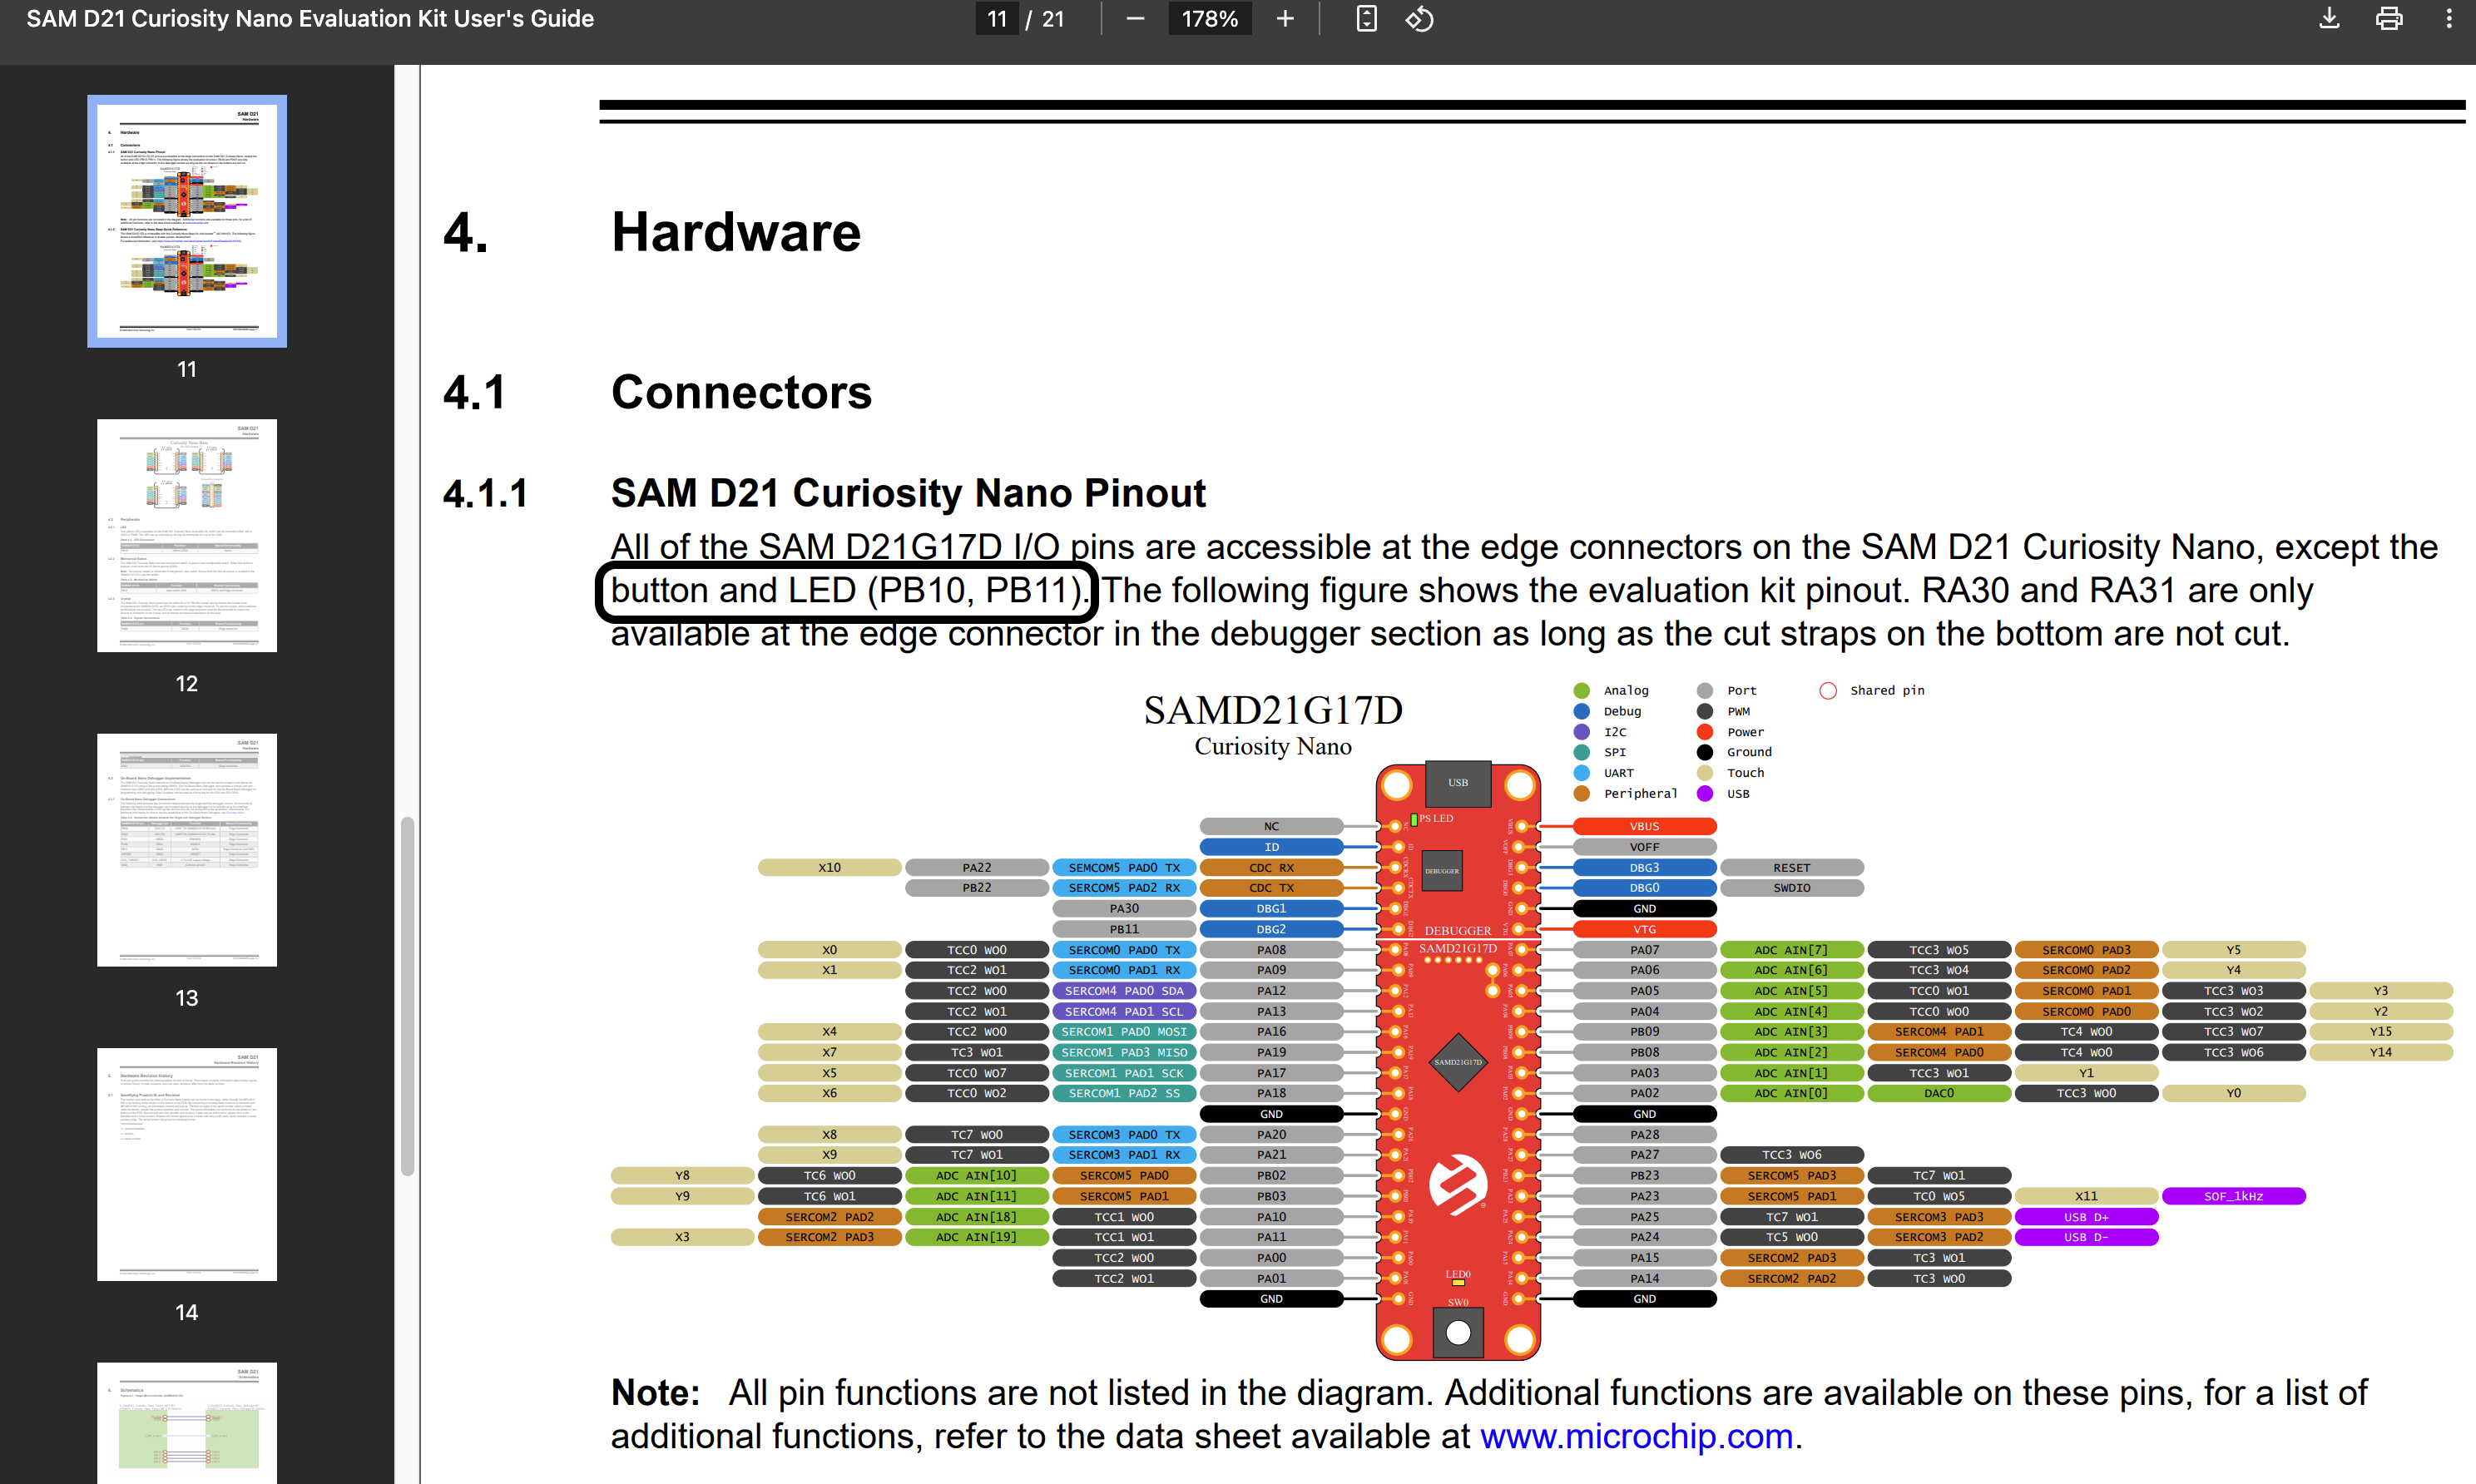
Task: Toggle fit-to-page view mode
Action: click(x=1366, y=18)
